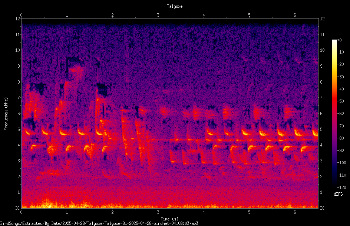Click the 12 kHz label on left frequency axis
Screen dimensions: 350x226
18,19
